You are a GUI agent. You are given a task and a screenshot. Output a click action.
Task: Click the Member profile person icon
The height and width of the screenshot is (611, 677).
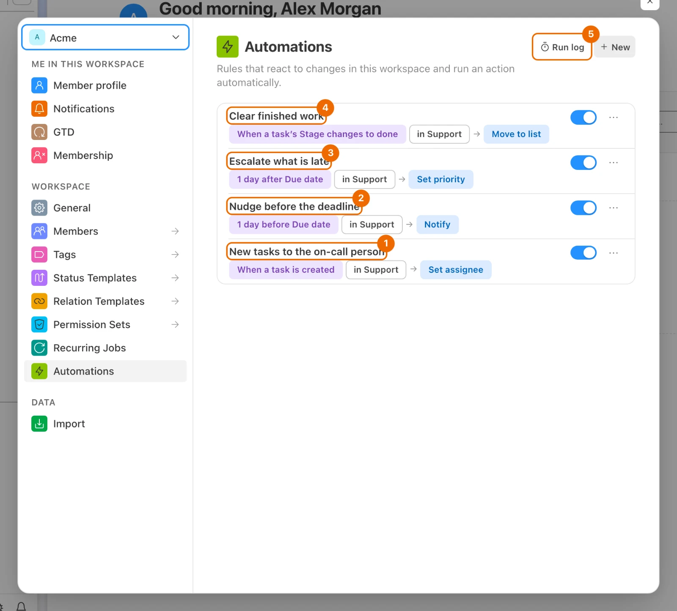(x=39, y=85)
